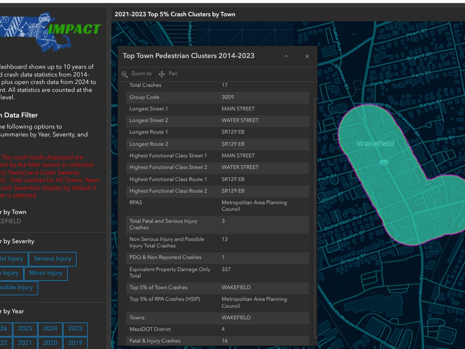Select the 2025 year filter
465x349 pixels.
point(25,329)
